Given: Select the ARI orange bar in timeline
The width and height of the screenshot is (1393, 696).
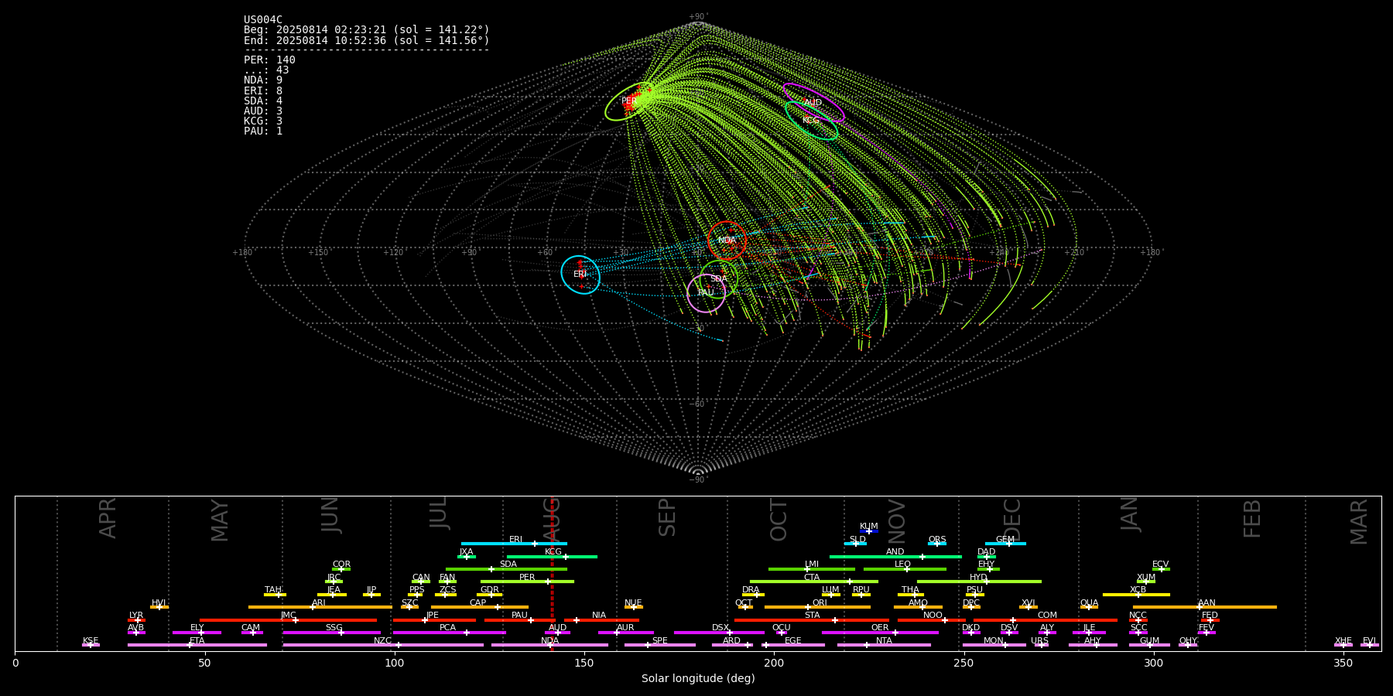Looking at the screenshot, I should pos(320,607).
